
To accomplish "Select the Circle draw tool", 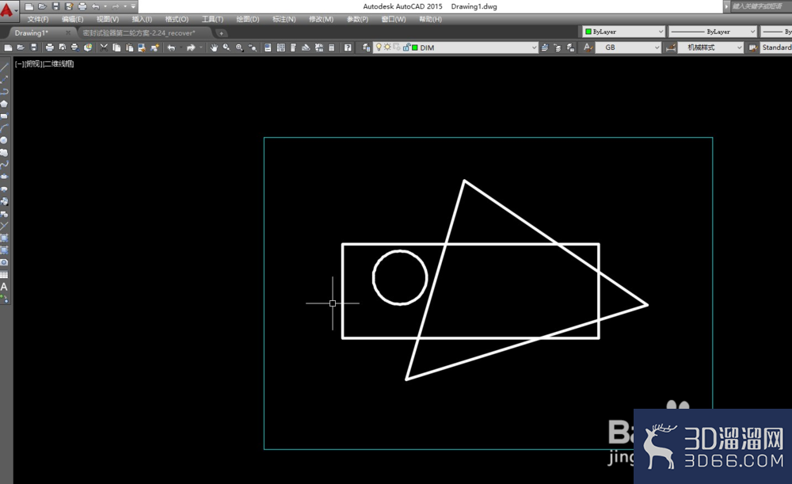I will (x=4, y=140).
